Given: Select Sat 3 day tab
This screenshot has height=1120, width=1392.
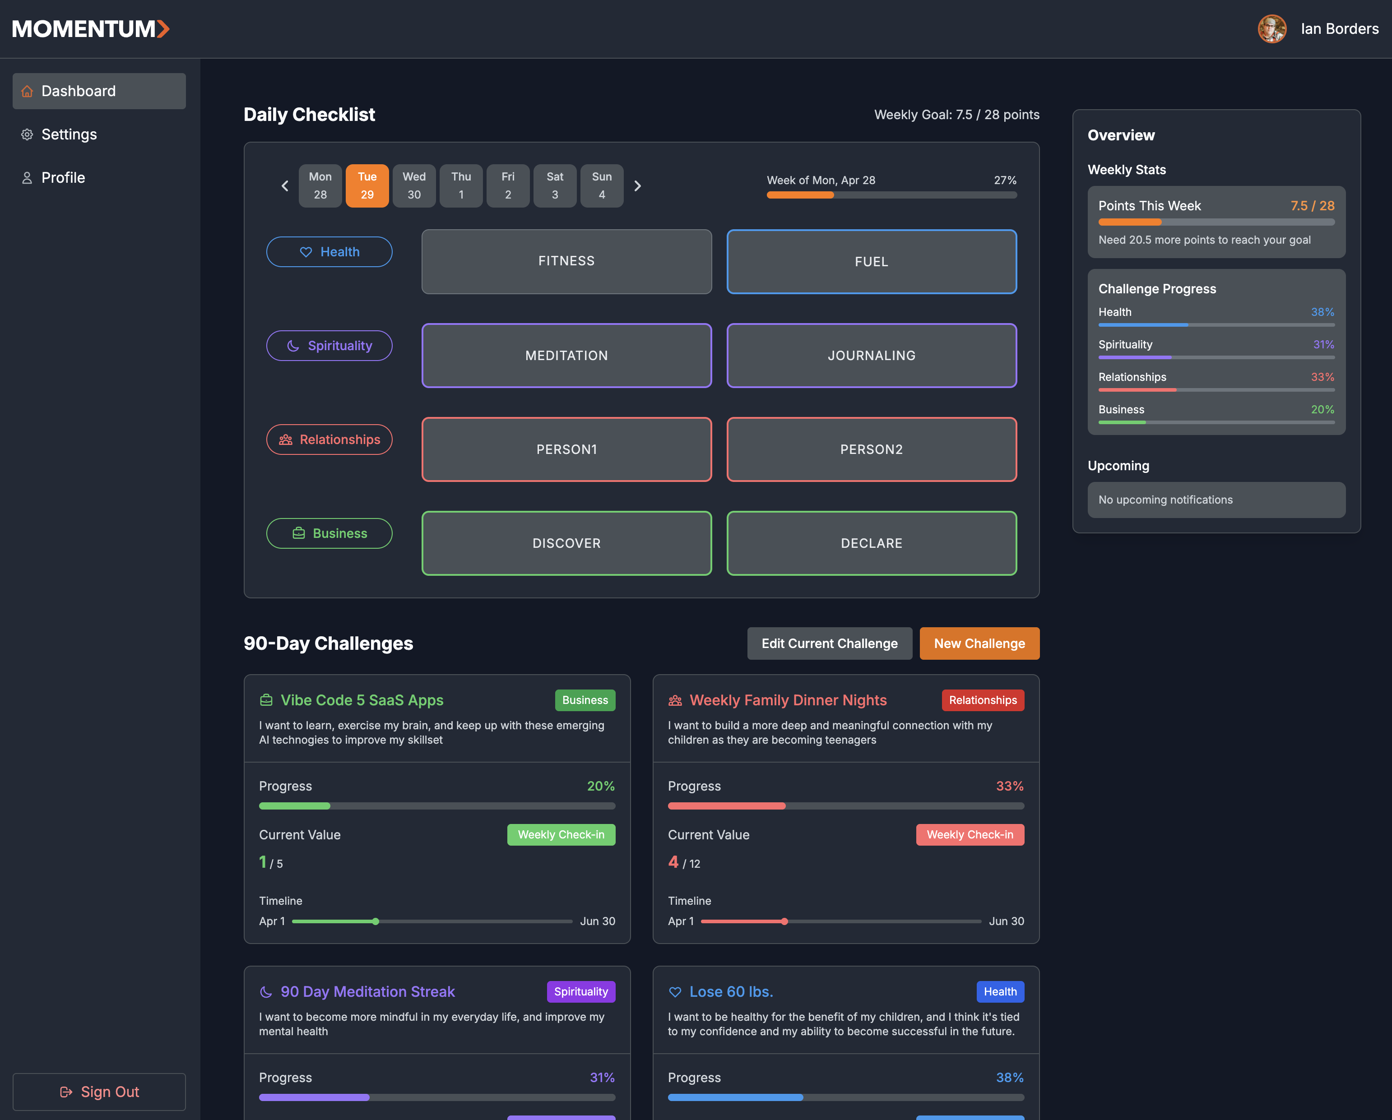Looking at the screenshot, I should pos(555,186).
